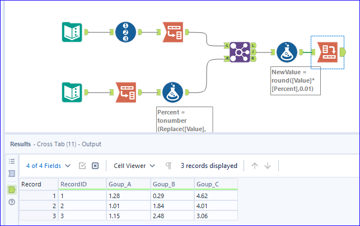The width and height of the screenshot is (360, 226).
Task: Select cell 1.84 in Goup_B
Action: click(x=172, y=206)
